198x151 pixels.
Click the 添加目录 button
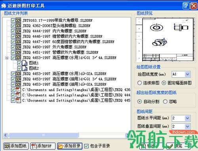coord(70,146)
